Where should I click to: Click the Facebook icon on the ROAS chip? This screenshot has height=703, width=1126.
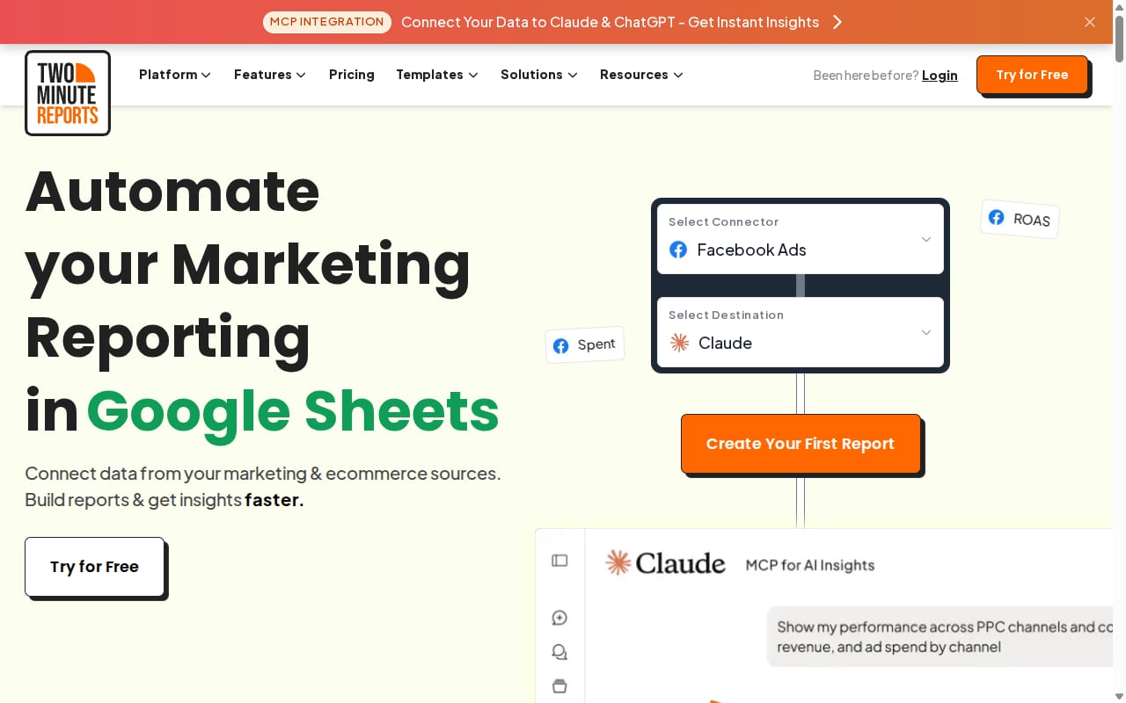996,217
